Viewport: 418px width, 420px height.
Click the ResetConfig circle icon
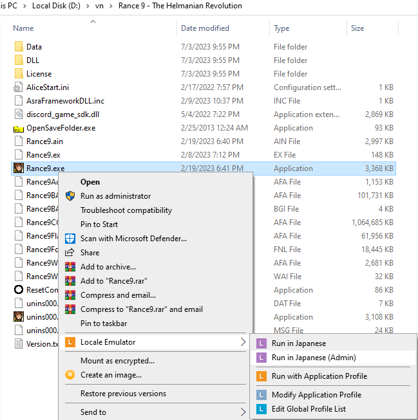19,289
